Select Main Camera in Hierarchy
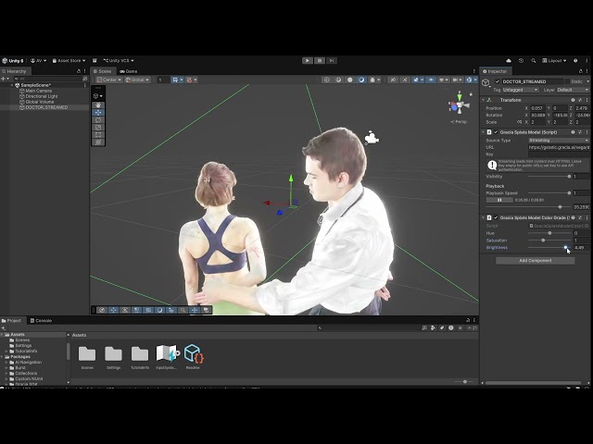593x444 pixels. coord(39,91)
